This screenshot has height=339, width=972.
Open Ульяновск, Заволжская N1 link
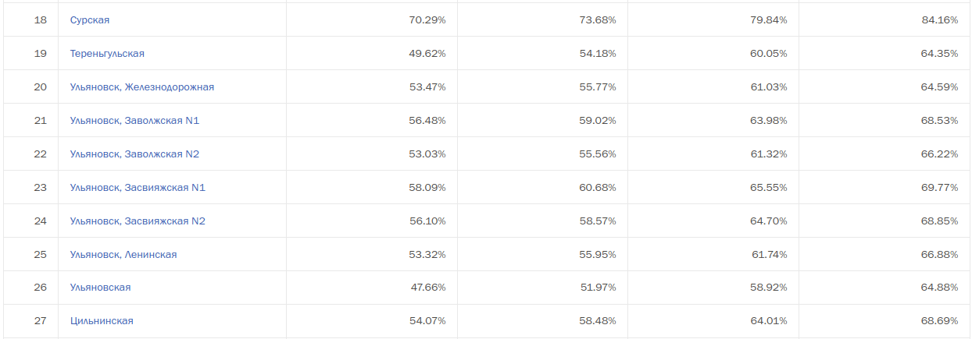[x=134, y=121]
